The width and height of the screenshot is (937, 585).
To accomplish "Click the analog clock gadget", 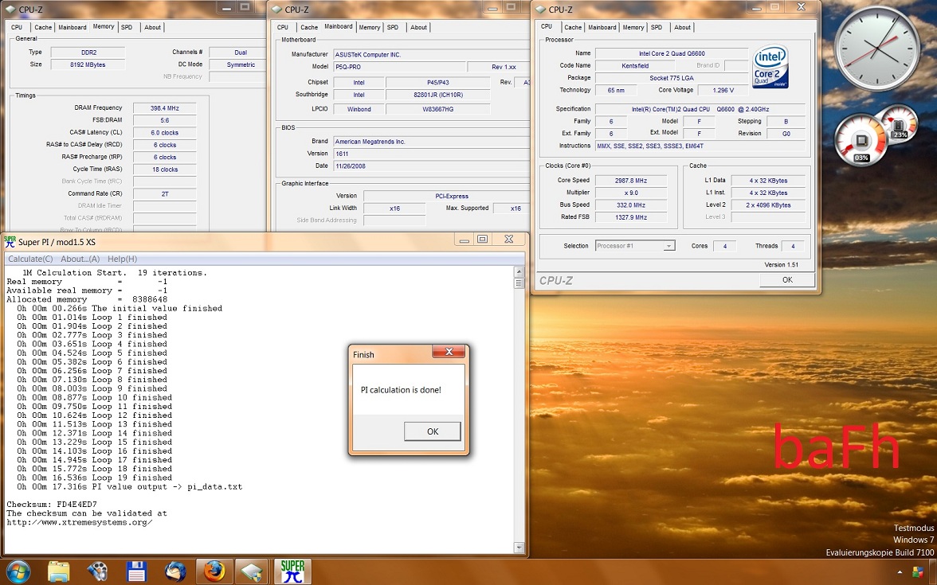I will [876, 48].
